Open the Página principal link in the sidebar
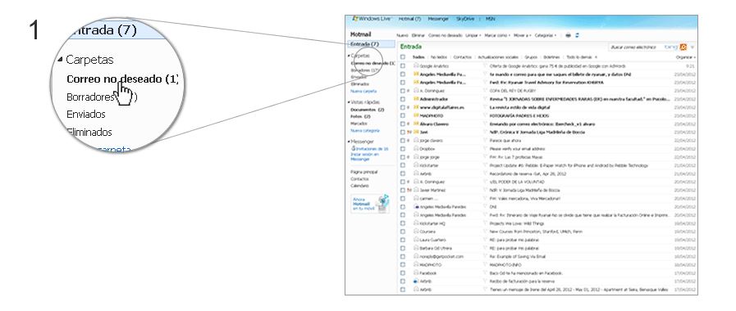Image resolution: width=736 pixels, height=311 pixels. (364, 172)
